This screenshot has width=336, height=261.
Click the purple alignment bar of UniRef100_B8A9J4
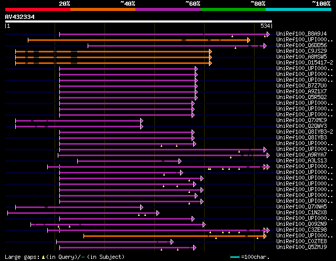pyautogui.click(x=163, y=34)
